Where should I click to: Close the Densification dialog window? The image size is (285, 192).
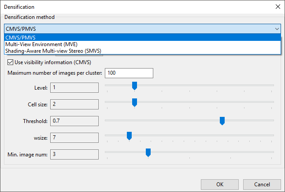pos(277,7)
